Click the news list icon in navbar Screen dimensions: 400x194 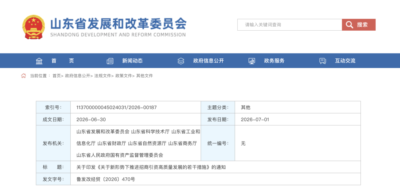110,61
